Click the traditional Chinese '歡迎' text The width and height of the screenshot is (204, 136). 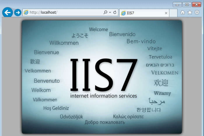pos(35,61)
